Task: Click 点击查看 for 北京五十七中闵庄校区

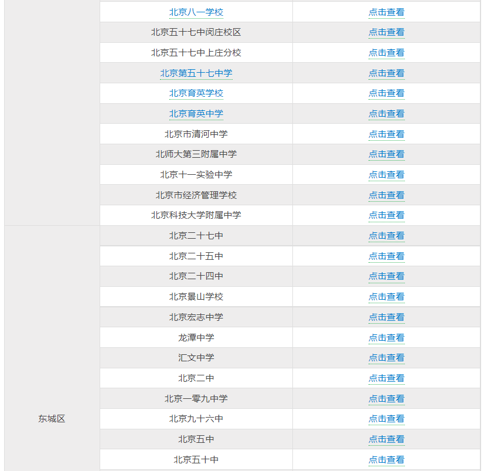Action: (387, 32)
